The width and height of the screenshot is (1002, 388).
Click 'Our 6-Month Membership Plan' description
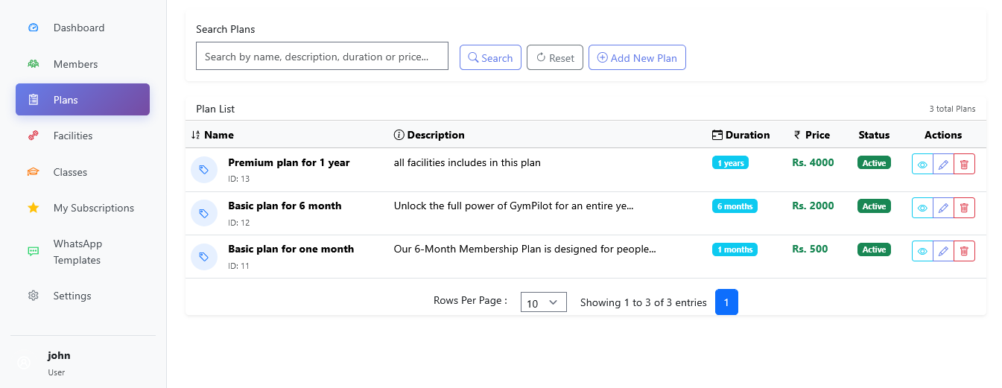525,249
